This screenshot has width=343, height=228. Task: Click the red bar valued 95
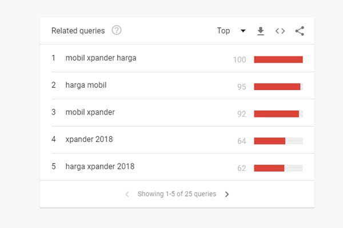tap(277, 87)
